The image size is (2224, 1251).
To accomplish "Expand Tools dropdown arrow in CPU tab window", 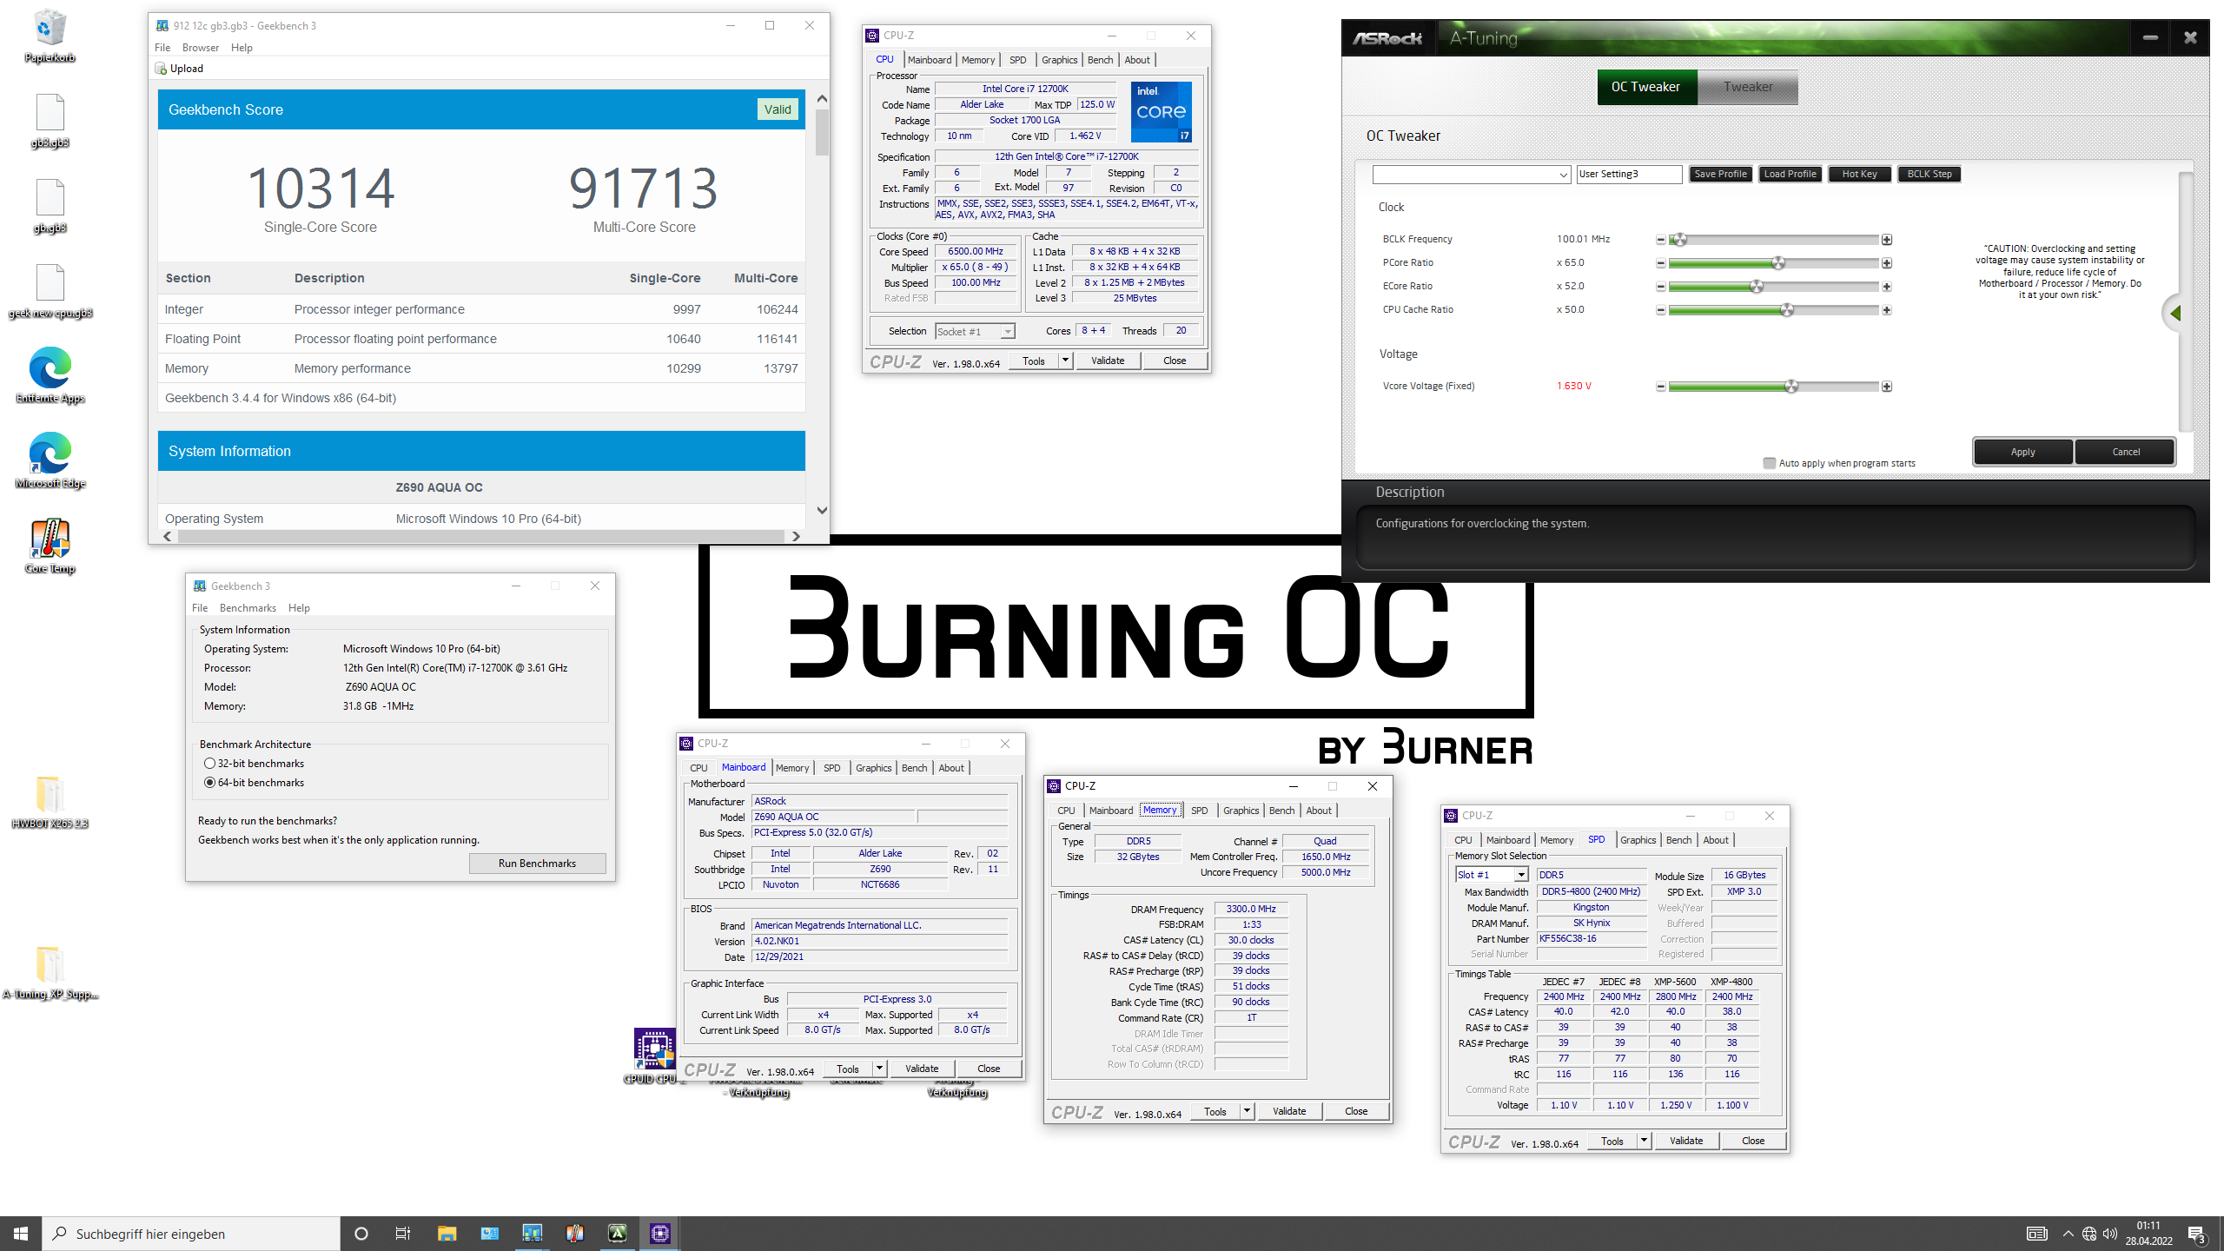I will click(x=1065, y=361).
